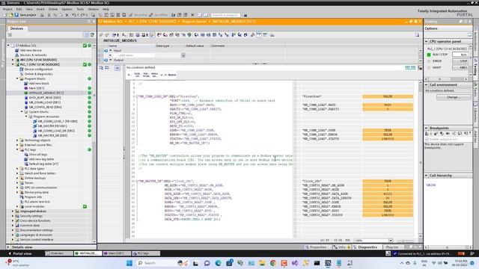Select Show all tags item
The width and height of the screenshot is (479, 269).
pos(38,155)
